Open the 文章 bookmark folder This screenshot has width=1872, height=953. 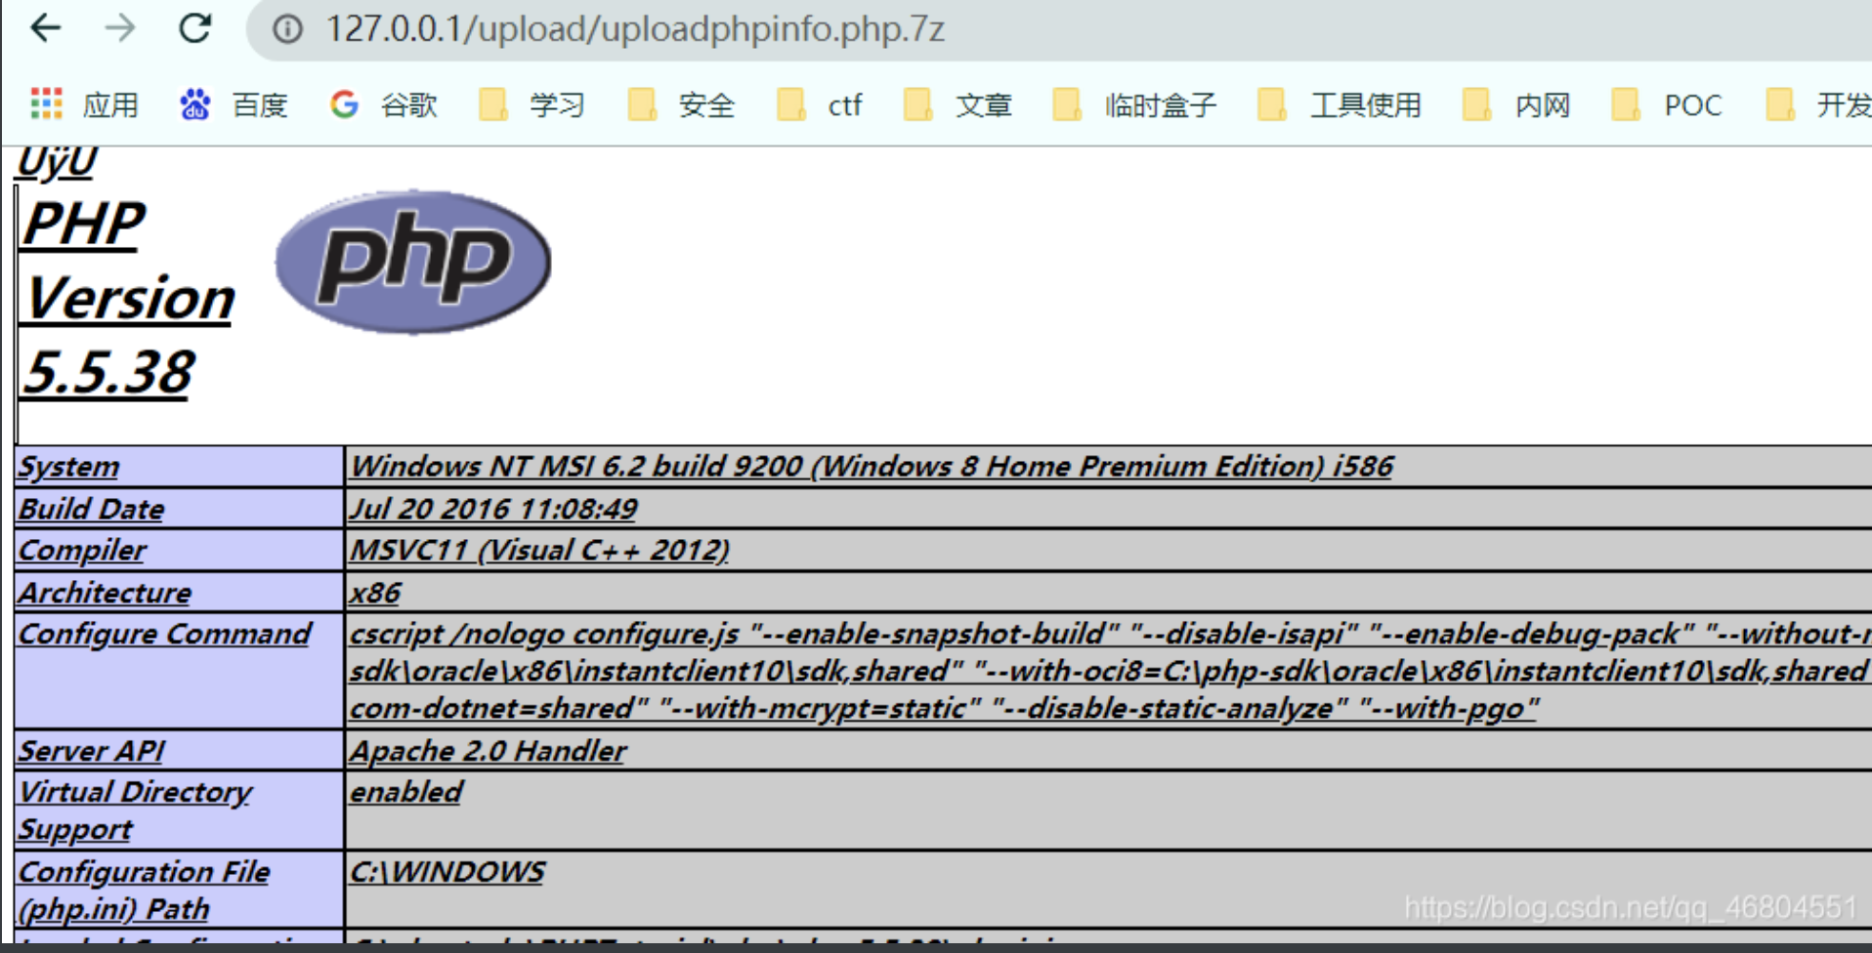point(957,104)
